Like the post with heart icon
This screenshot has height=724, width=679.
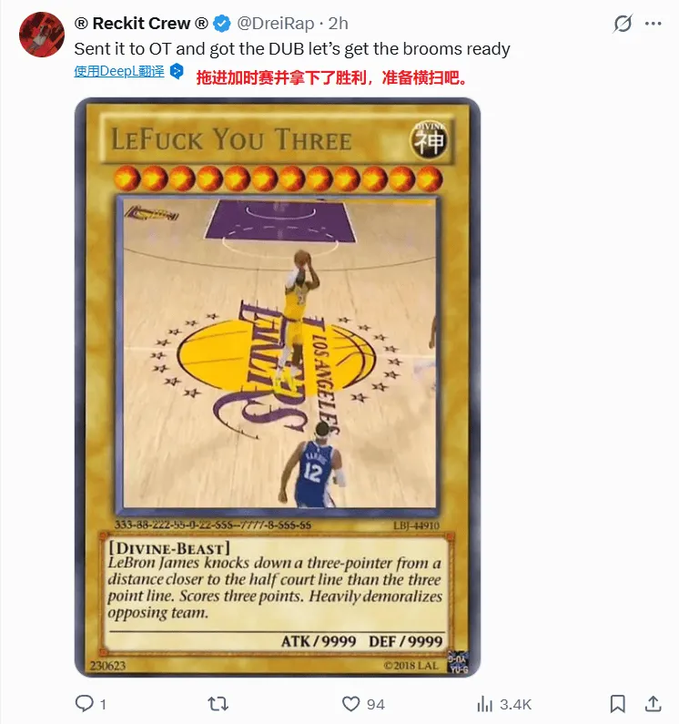[x=350, y=704]
